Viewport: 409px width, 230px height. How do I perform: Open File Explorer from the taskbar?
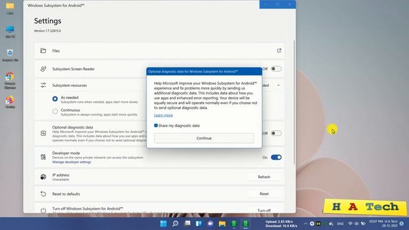[x=222, y=224]
